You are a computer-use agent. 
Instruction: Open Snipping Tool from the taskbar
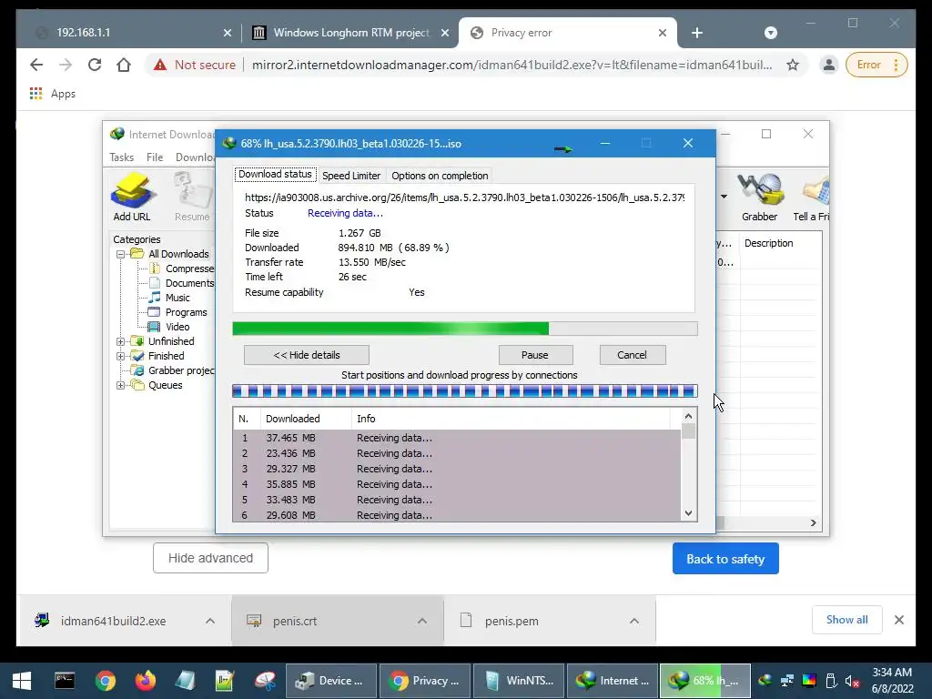[x=265, y=681]
